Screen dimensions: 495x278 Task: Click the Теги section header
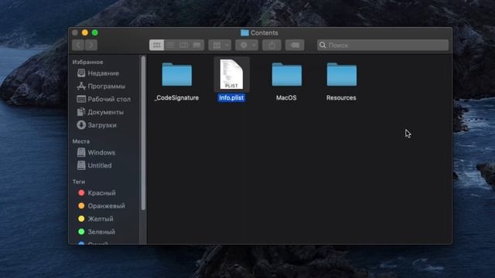pyautogui.click(x=79, y=182)
